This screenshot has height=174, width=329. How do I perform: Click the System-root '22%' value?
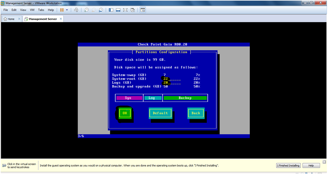click(x=197, y=79)
